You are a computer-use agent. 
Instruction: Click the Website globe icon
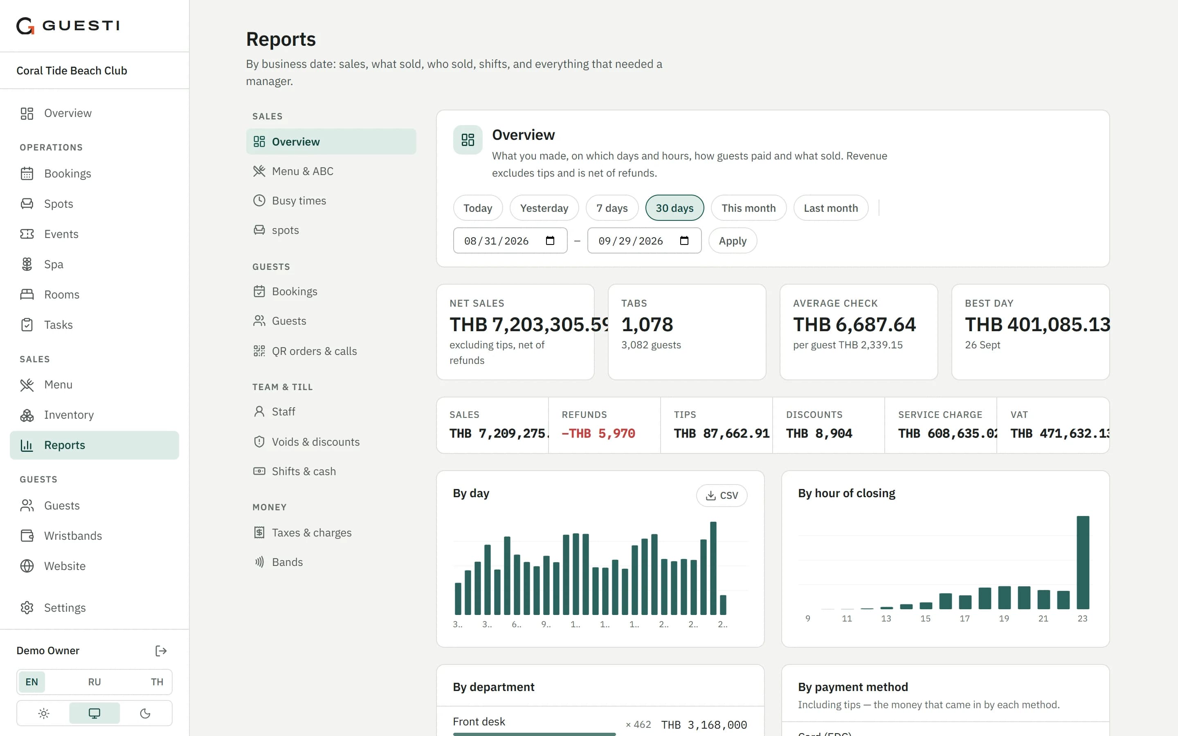(x=27, y=565)
